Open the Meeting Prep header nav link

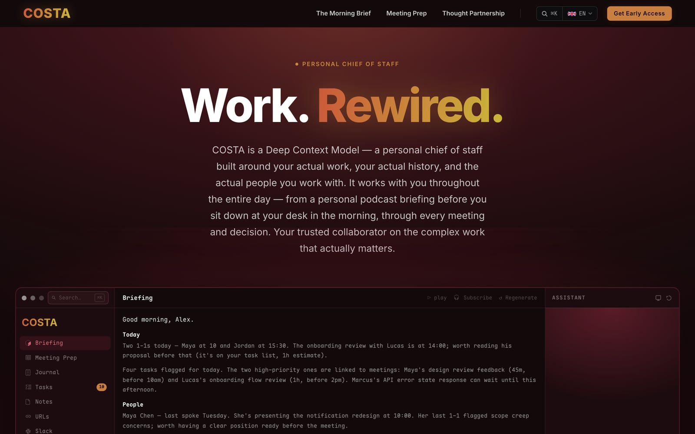point(406,13)
